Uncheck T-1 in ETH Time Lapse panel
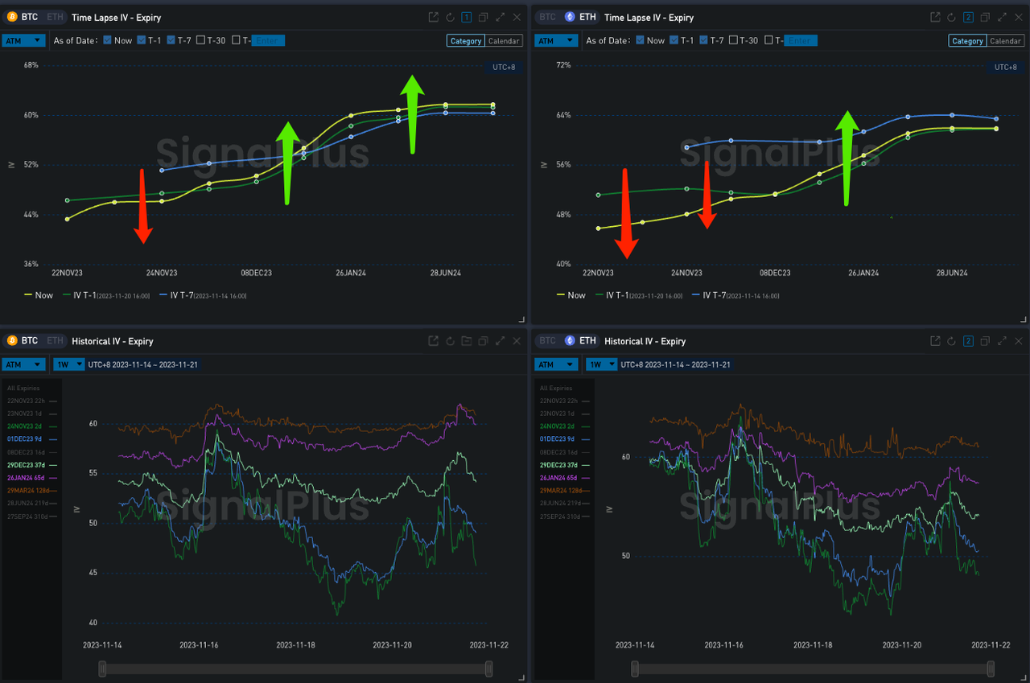The image size is (1030, 683). coord(674,40)
